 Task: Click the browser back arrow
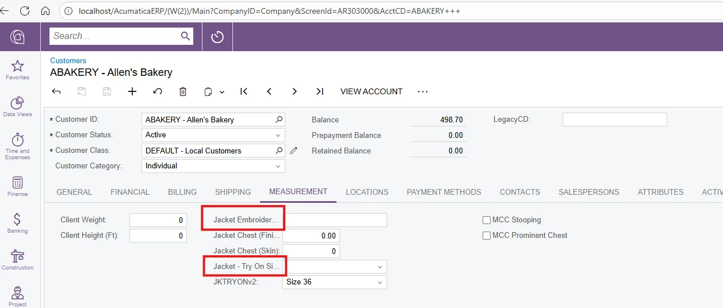(5, 11)
